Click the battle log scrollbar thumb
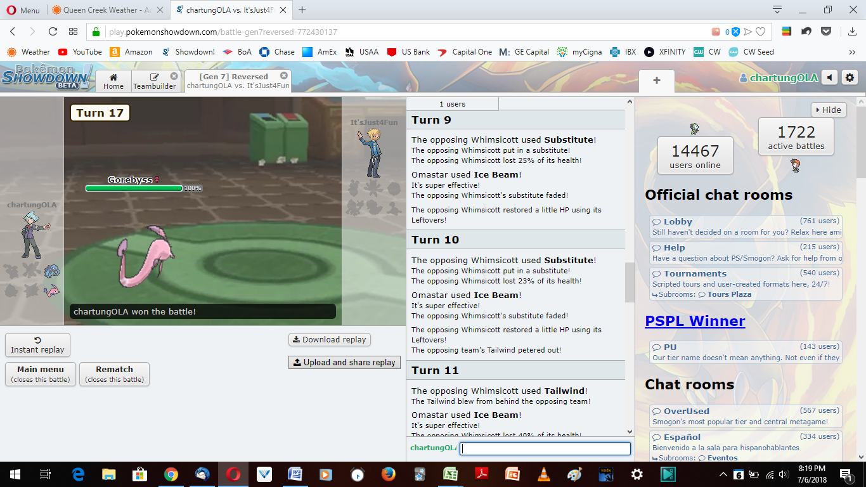 pyautogui.click(x=630, y=282)
